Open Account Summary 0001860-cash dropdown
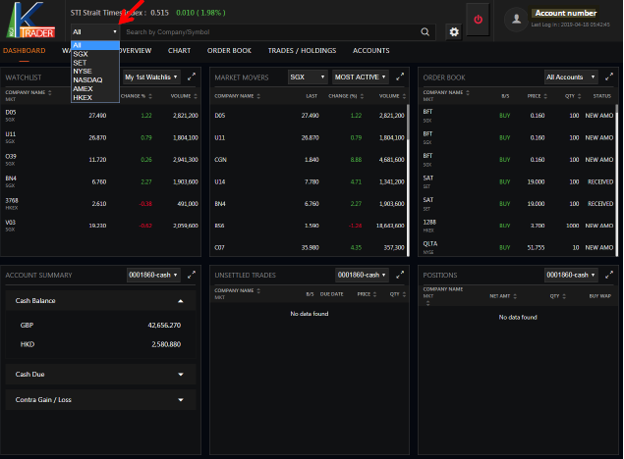The width and height of the screenshot is (624, 459). point(153,275)
